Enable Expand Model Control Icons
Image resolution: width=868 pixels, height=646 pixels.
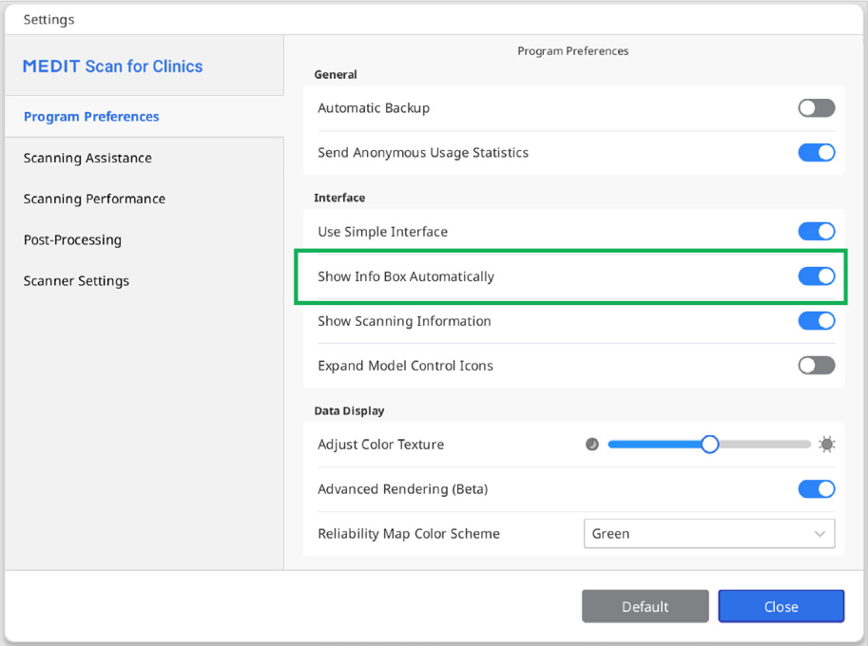coord(817,365)
